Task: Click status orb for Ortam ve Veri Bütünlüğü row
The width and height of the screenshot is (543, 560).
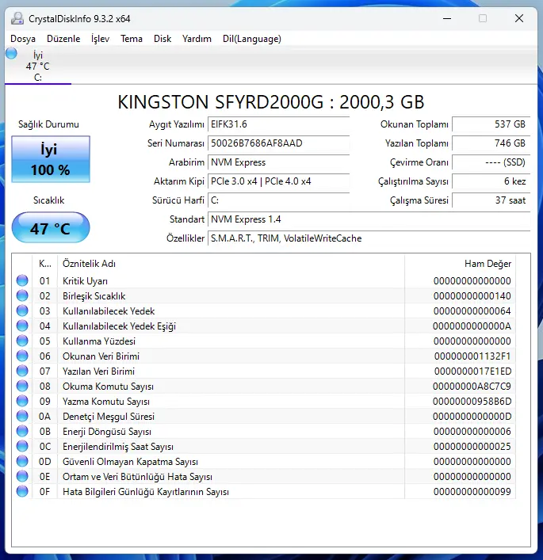Action: click(x=22, y=476)
